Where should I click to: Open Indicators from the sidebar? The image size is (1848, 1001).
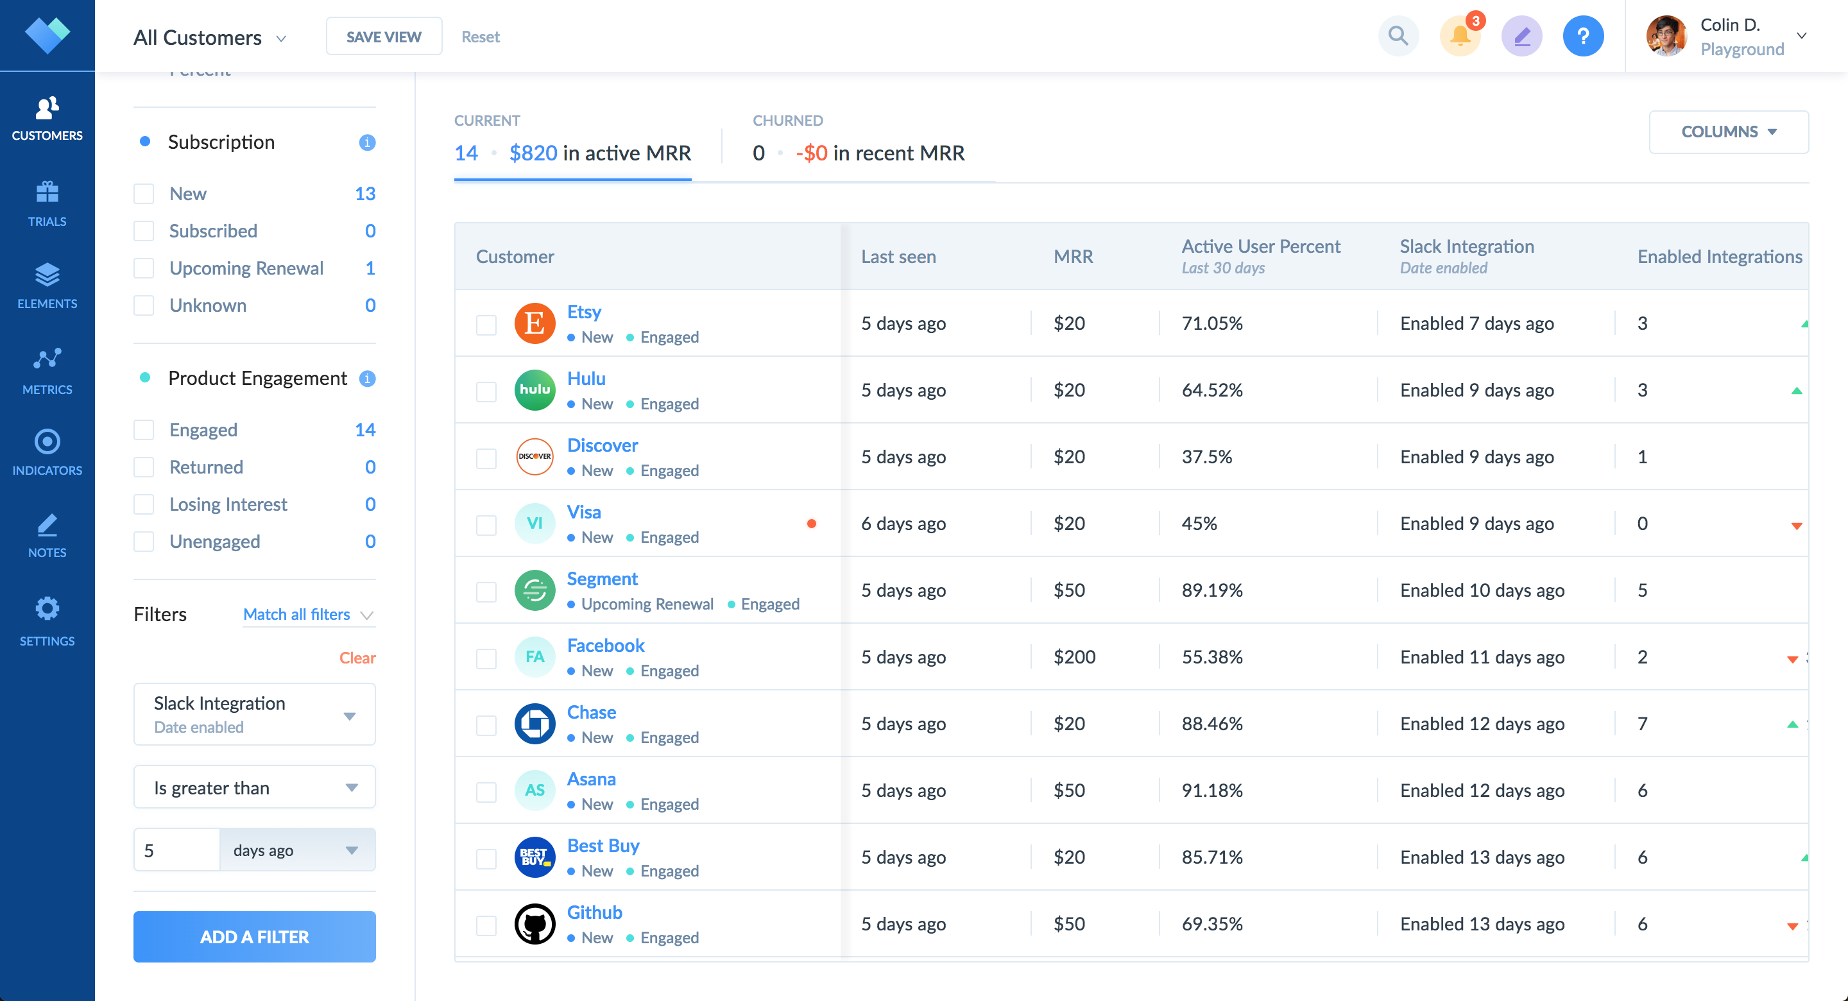point(47,452)
